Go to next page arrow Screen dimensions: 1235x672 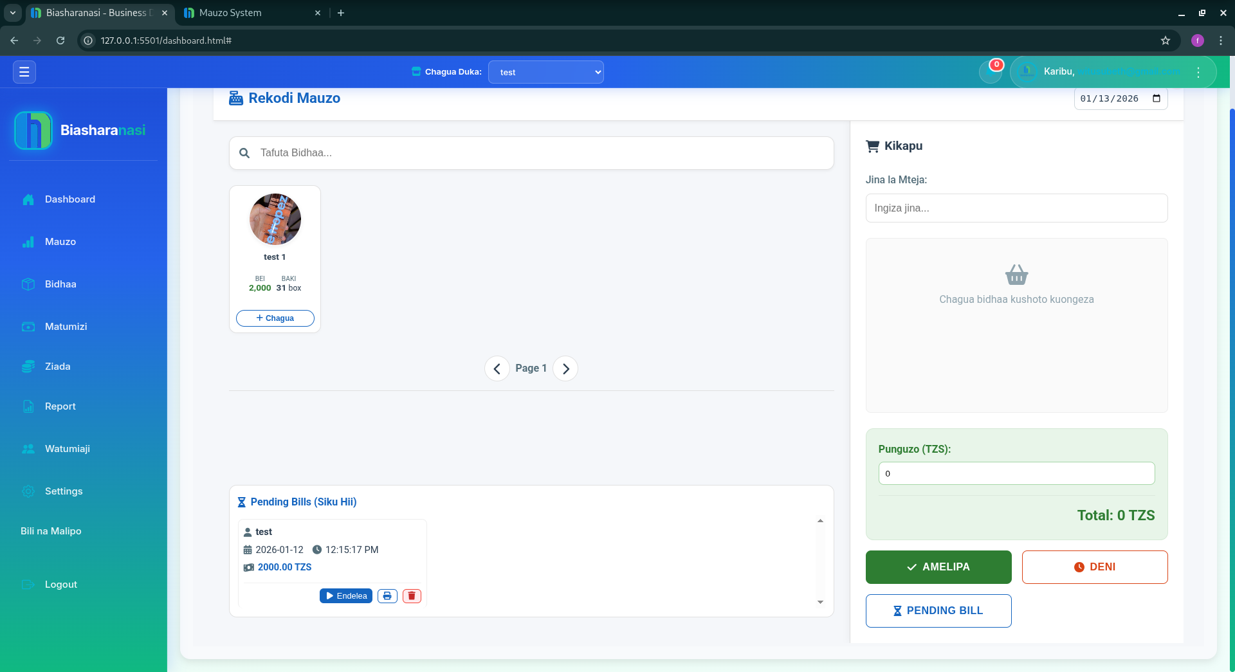565,368
